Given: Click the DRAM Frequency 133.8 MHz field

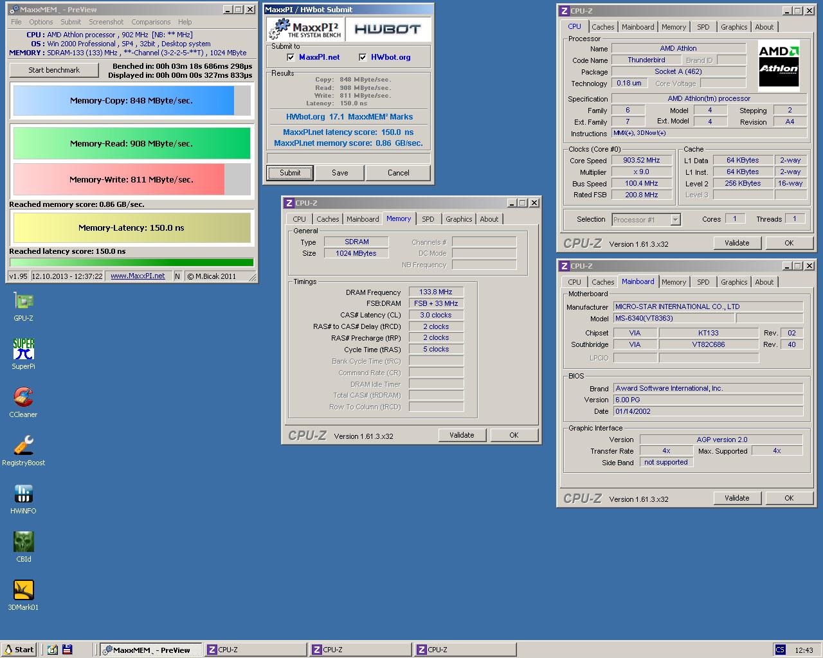Looking at the screenshot, I should (436, 292).
